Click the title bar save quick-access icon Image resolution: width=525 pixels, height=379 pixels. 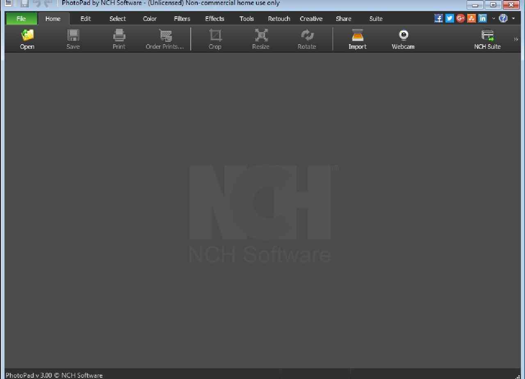point(25,4)
